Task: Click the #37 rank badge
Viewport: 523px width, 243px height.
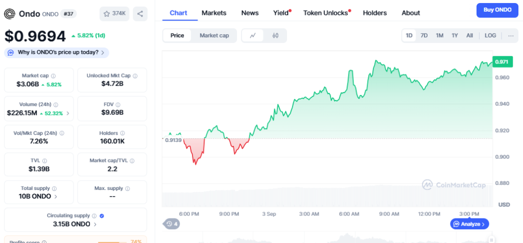Action: click(x=68, y=14)
